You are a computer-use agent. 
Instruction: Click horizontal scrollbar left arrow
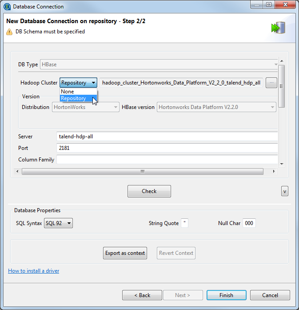(x=17, y=171)
